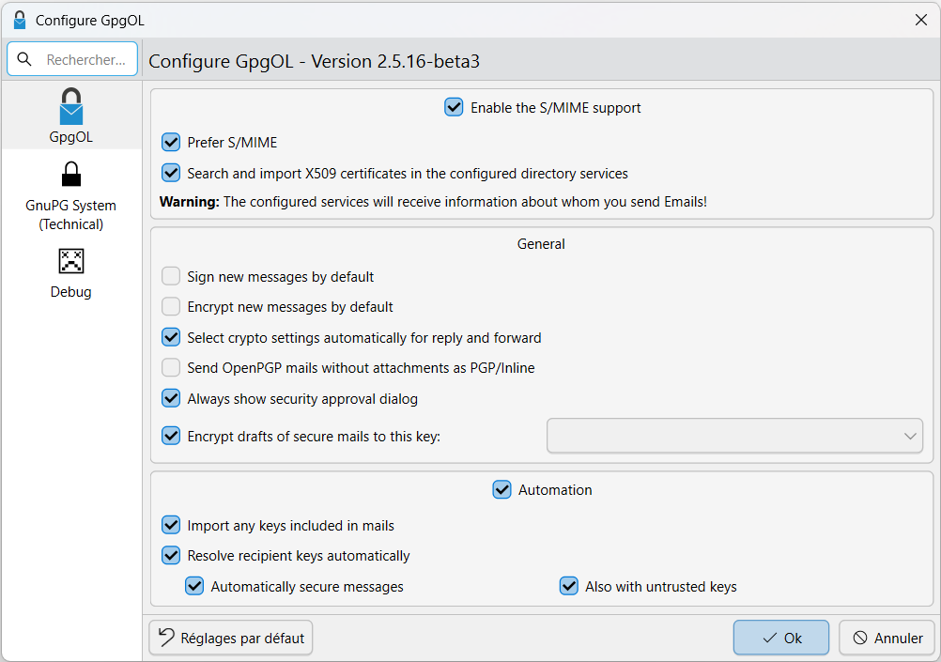Enable Send OpenPGP mails as PGP/Inline

coord(171,368)
